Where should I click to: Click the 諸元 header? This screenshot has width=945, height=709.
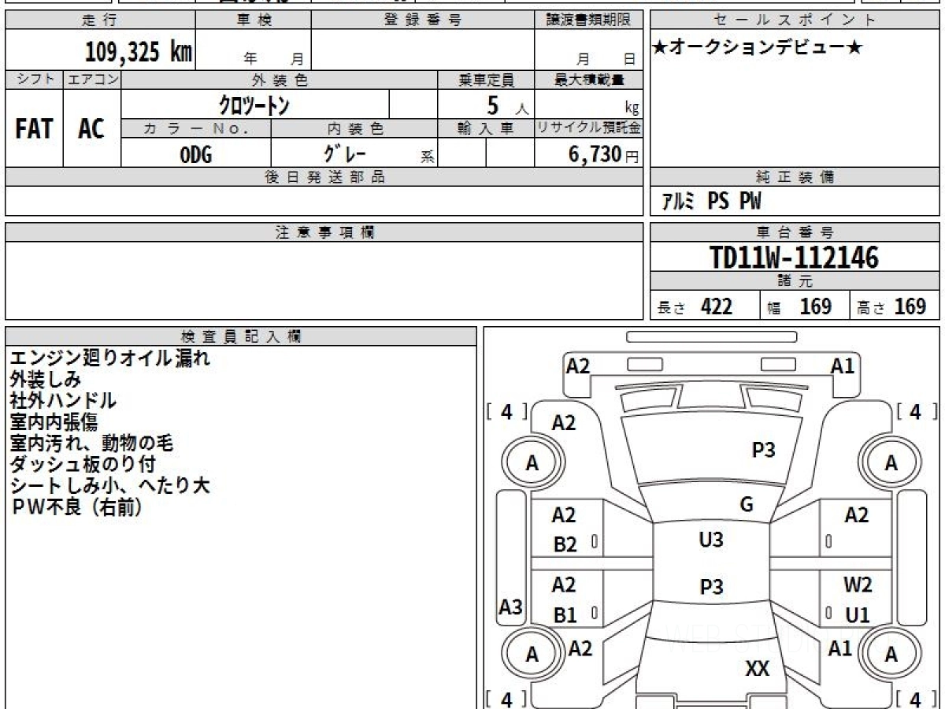tap(795, 282)
